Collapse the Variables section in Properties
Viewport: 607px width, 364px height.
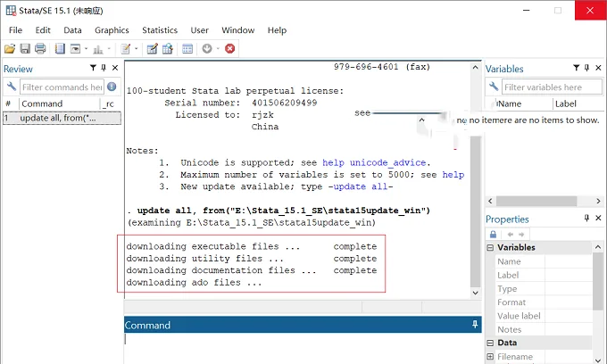tap(490, 247)
